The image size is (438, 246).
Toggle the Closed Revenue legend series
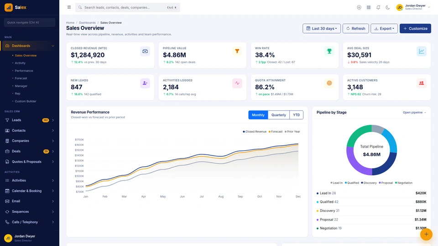click(255, 132)
